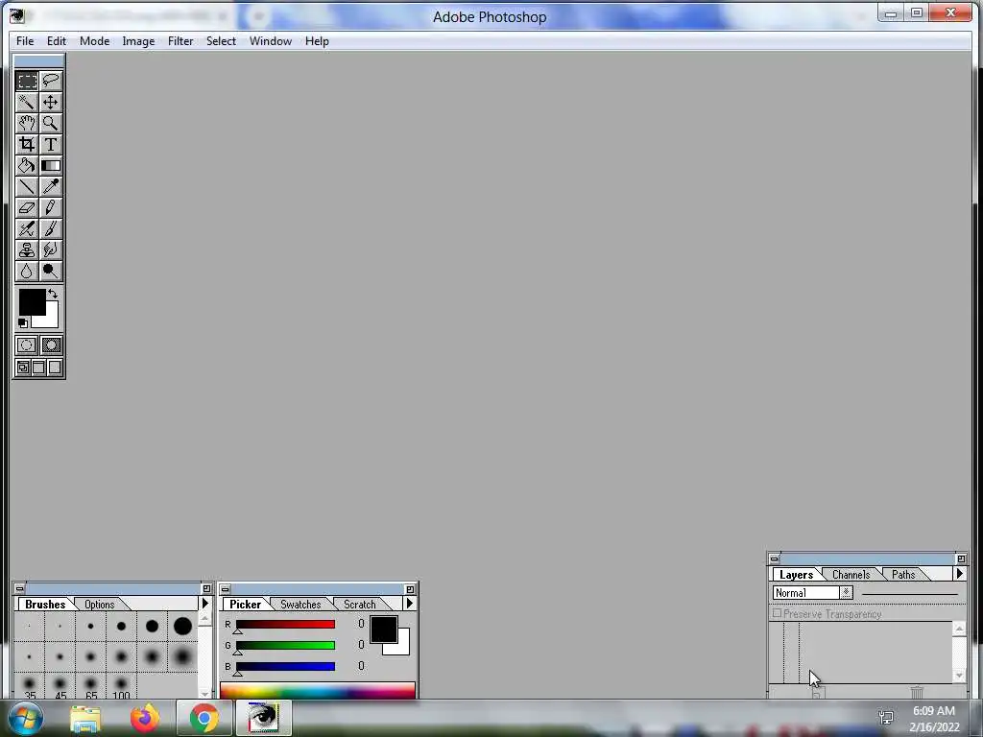Click the blue B slider bar
Screen dimensions: 983x737
[x=285, y=666]
